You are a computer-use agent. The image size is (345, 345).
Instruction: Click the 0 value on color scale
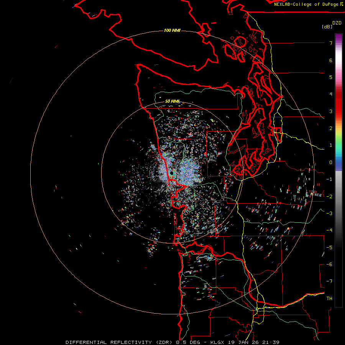pyautogui.click(x=331, y=163)
